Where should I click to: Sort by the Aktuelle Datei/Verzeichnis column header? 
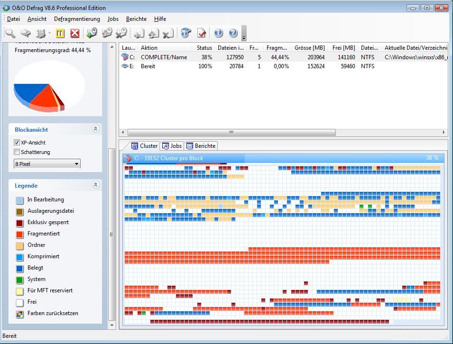pyautogui.click(x=415, y=47)
